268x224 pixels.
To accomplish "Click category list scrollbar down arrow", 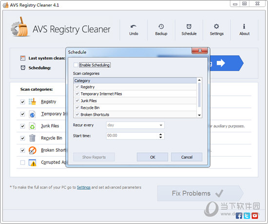I will click(x=199, y=115).
